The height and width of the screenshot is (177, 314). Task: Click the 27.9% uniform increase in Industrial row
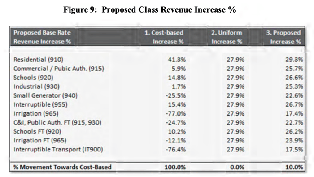(235, 86)
